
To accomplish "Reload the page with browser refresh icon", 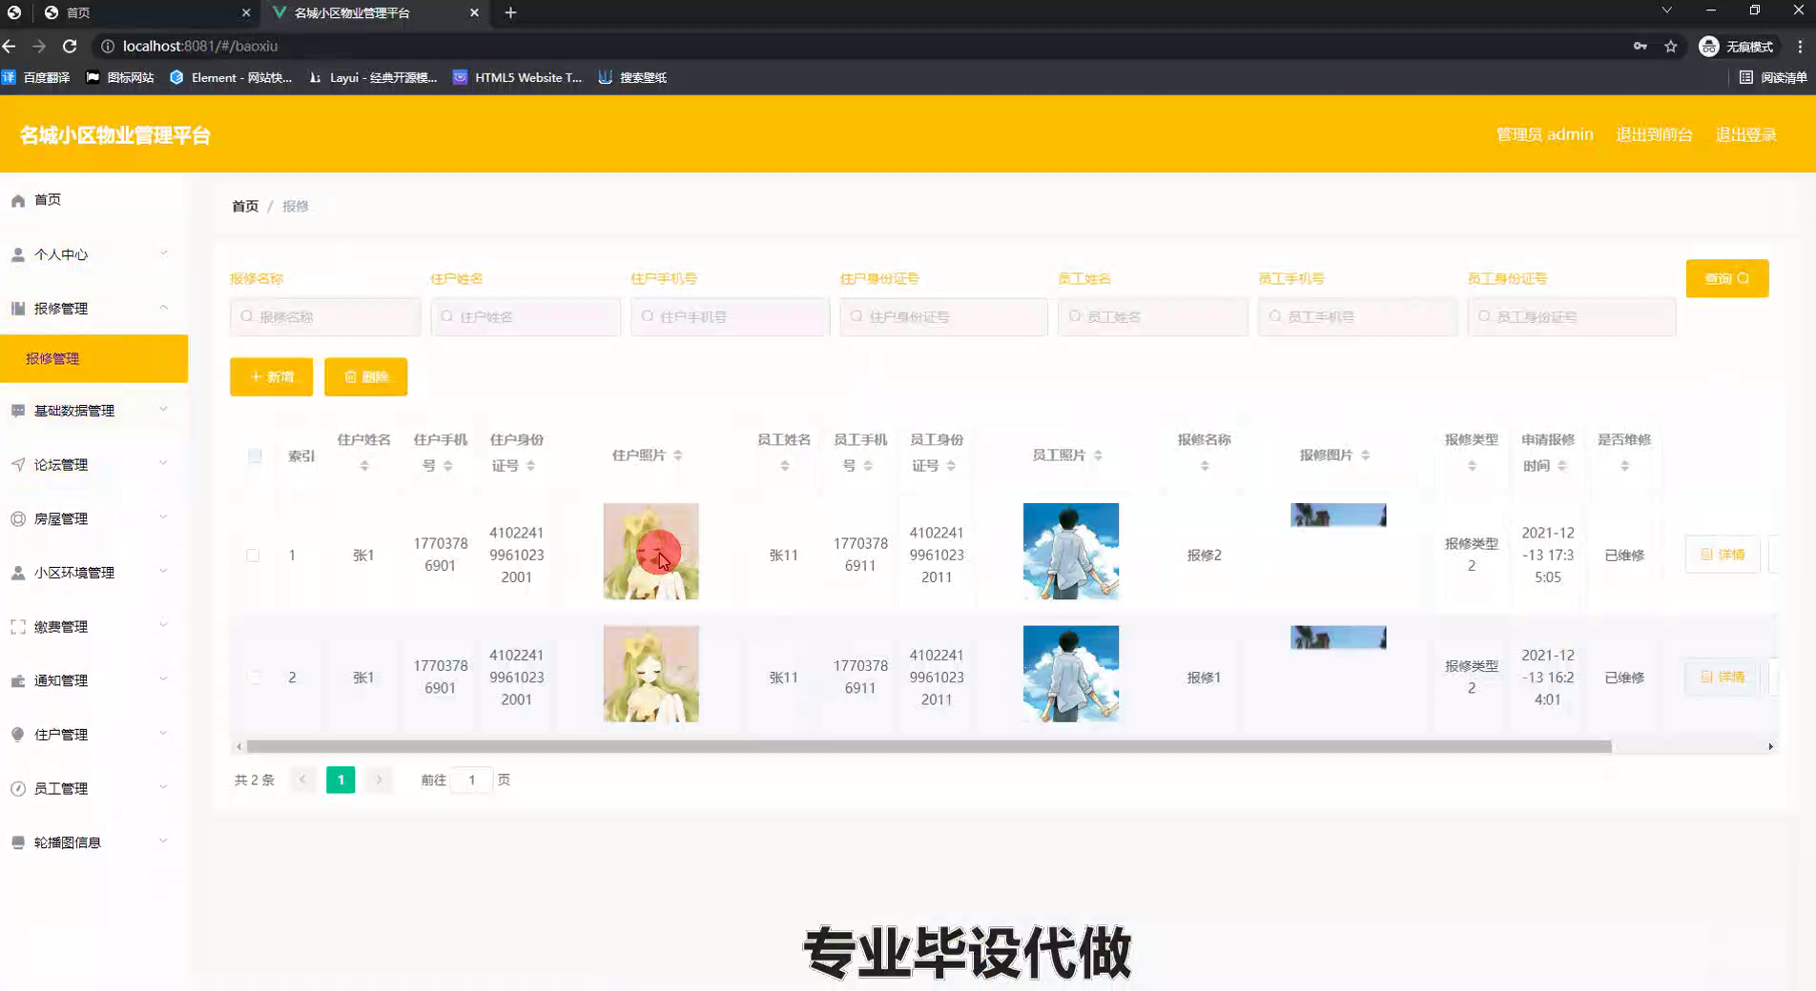I will [70, 46].
